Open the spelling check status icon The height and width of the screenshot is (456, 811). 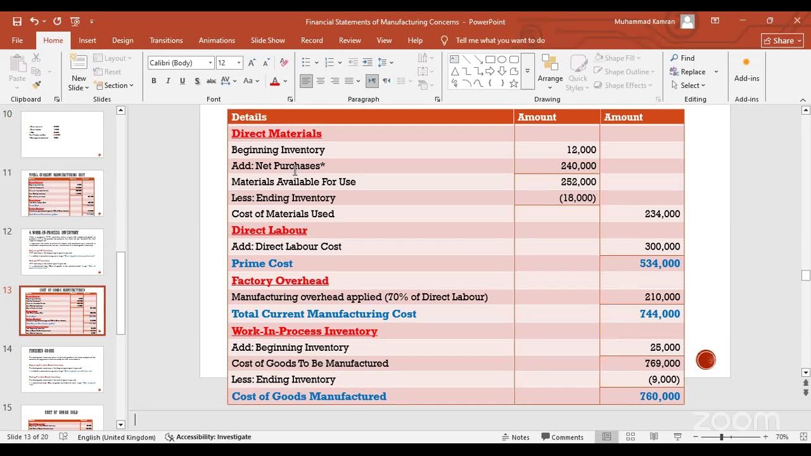63,437
